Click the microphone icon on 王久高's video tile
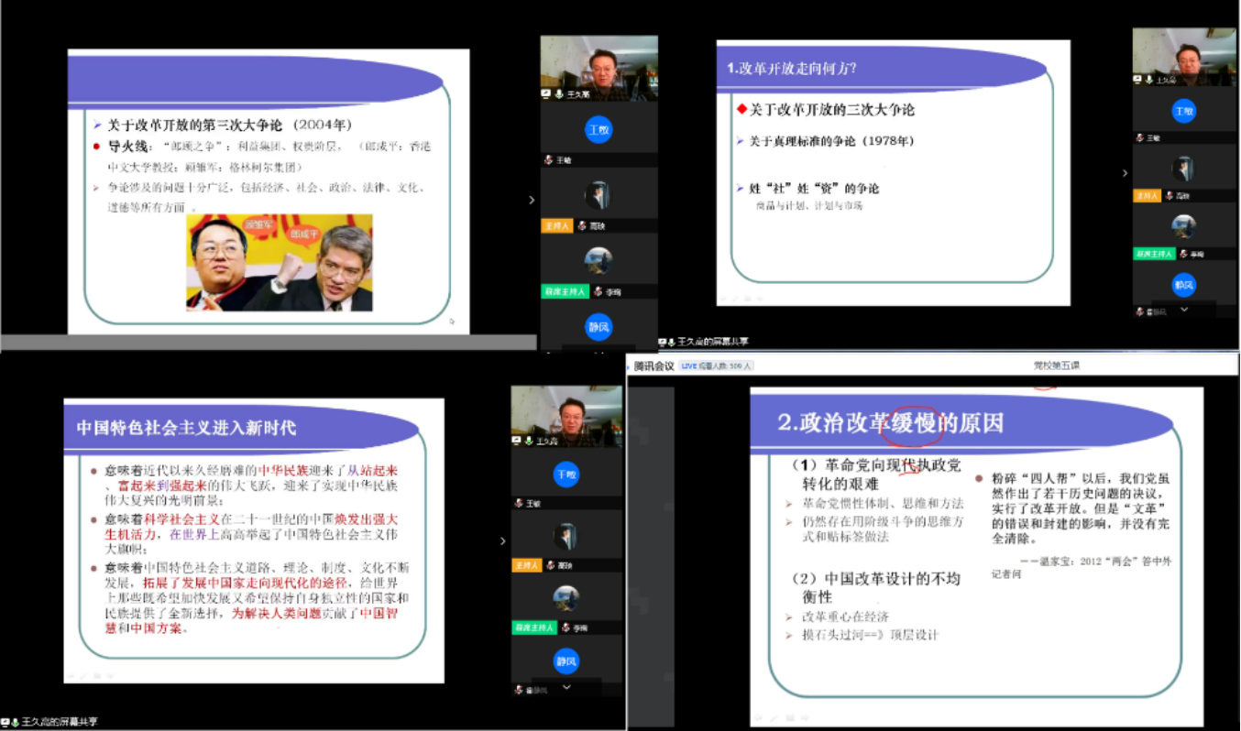This screenshot has width=1241, height=731. point(560,94)
